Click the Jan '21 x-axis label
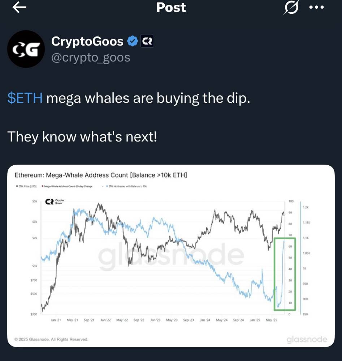Viewport: 342px width, 361px height. [56, 320]
